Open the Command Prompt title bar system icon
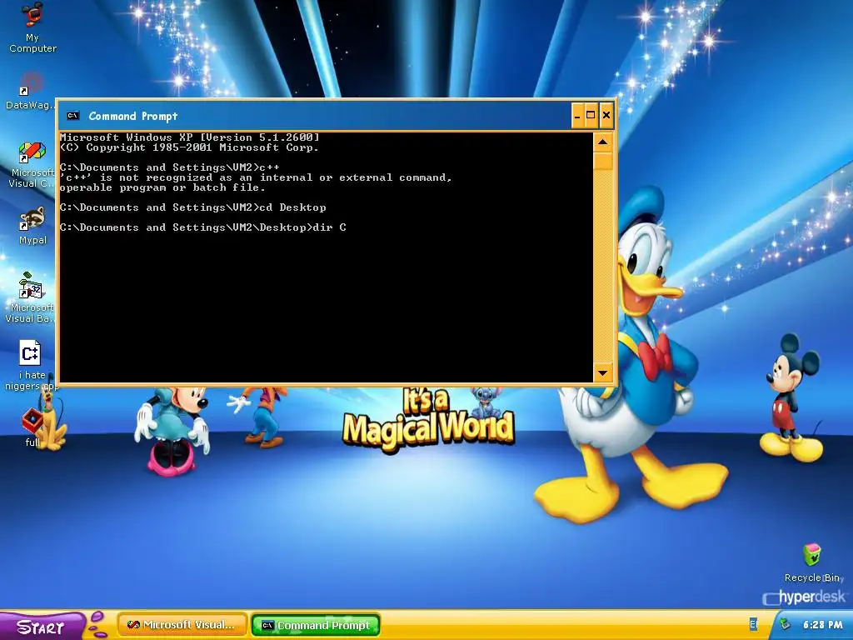 point(73,115)
